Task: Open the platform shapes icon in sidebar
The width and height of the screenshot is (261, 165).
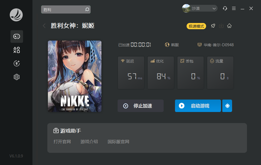Action: click(x=17, y=50)
